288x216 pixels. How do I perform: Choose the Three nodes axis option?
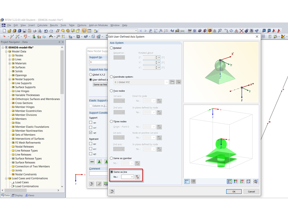coord(111,121)
